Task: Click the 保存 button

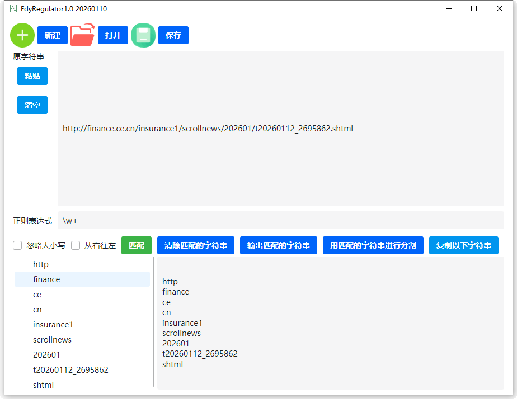Action: click(x=173, y=35)
